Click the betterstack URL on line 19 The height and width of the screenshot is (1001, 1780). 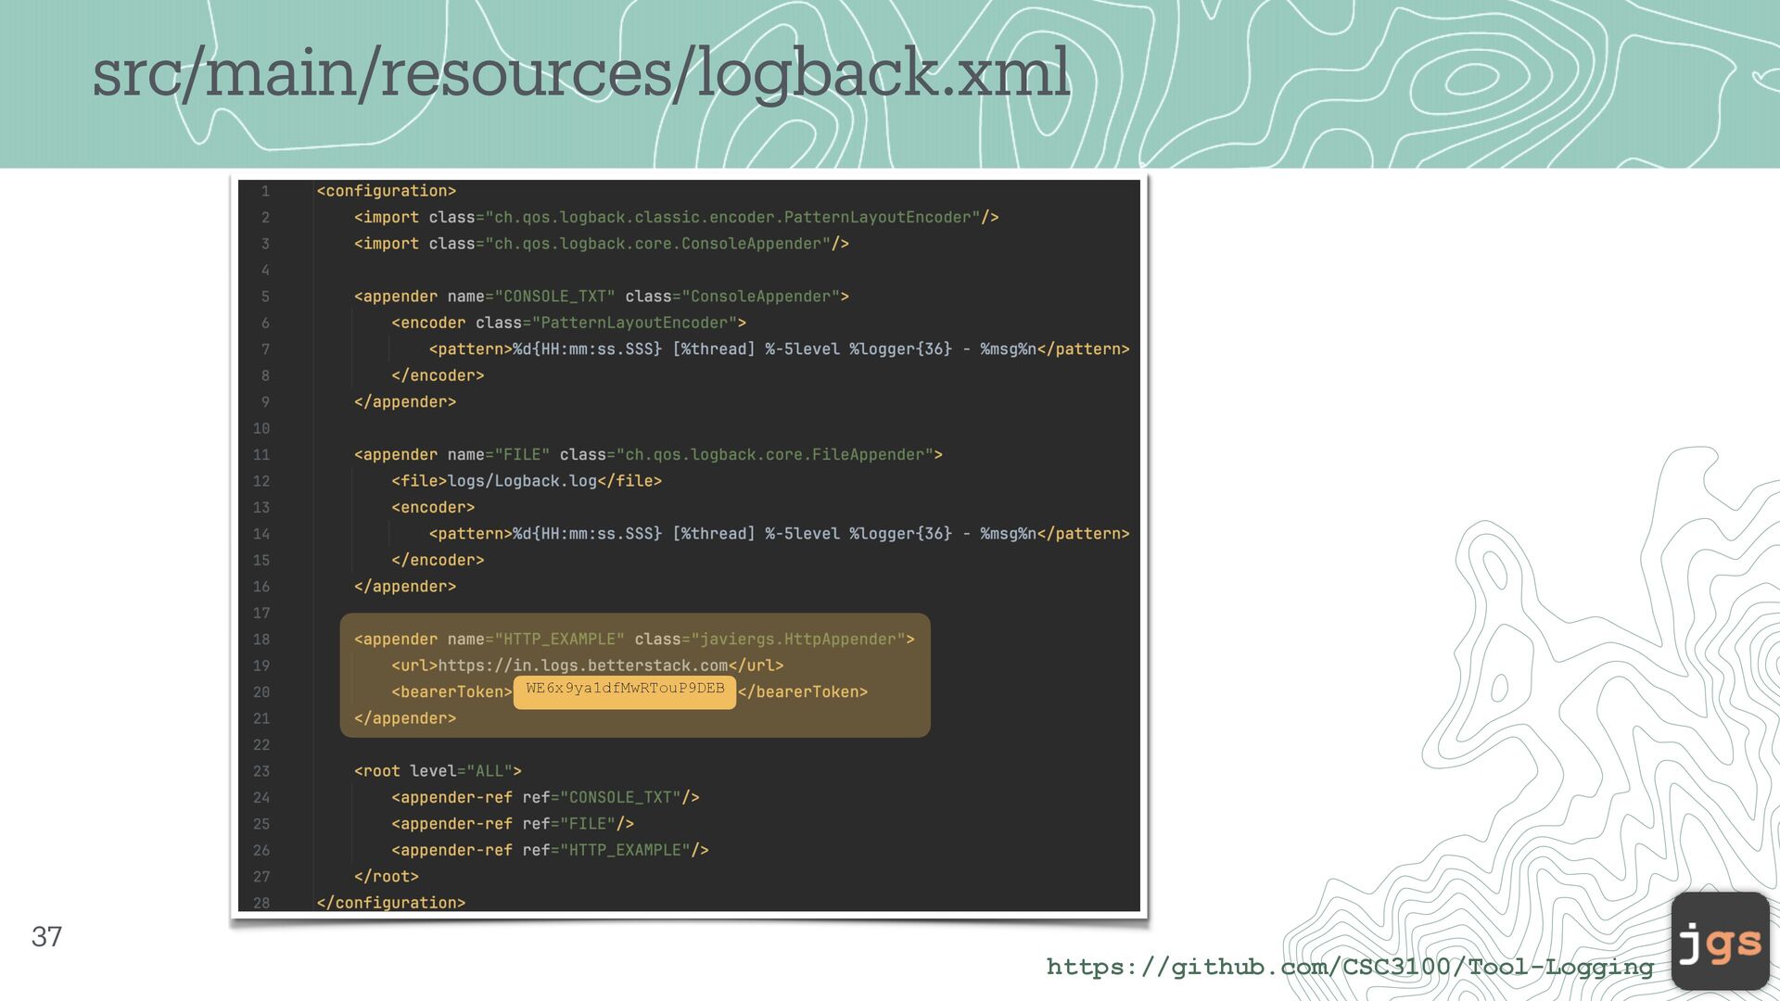click(582, 665)
